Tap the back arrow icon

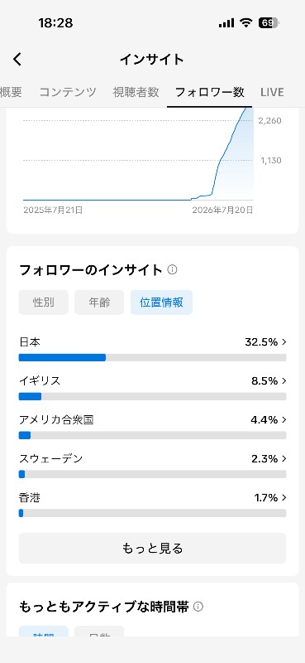tap(17, 59)
